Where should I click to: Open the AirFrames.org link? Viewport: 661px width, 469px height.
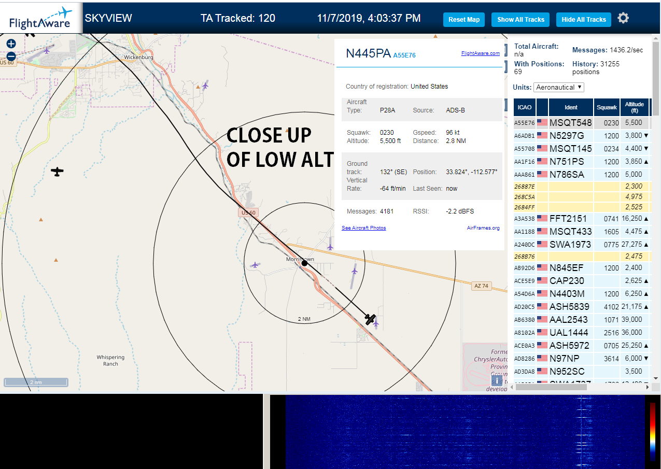pos(483,228)
